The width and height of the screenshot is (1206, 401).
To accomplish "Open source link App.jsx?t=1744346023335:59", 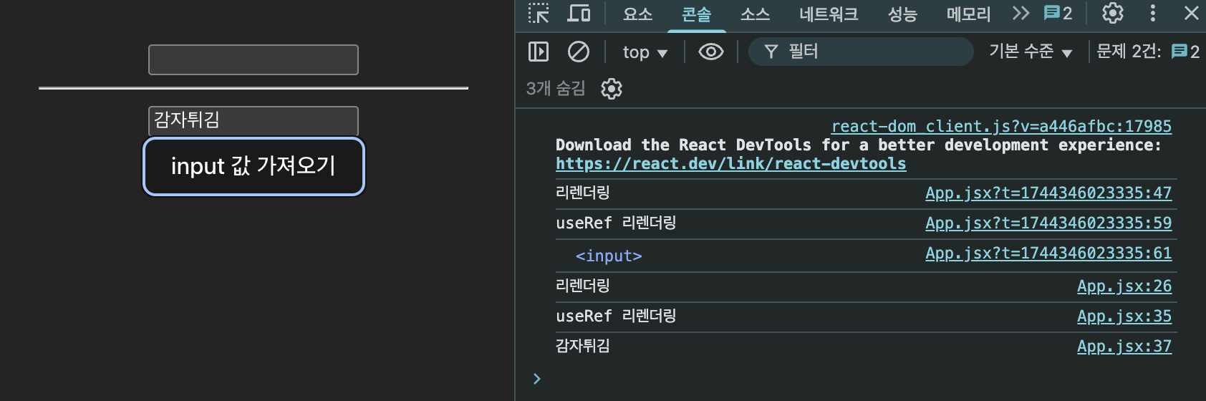I will click(1048, 223).
